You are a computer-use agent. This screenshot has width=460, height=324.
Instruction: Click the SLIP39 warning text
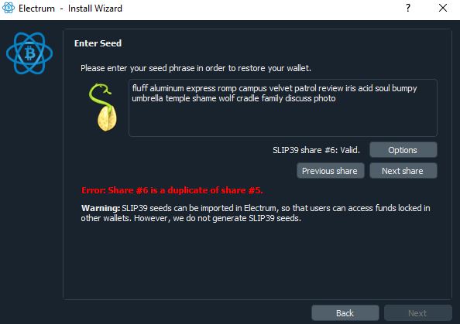pyautogui.click(x=256, y=213)
